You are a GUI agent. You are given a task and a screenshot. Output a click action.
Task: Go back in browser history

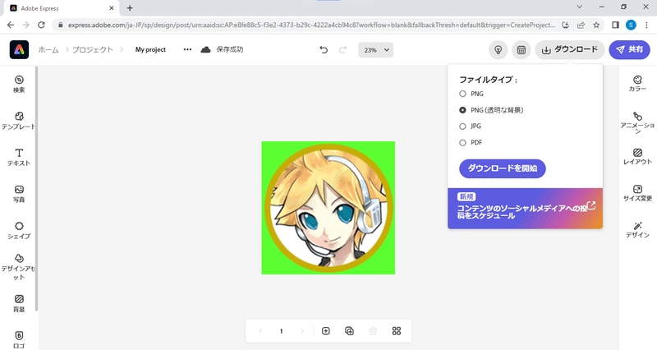pyautogui.click(x=11, y=25)
